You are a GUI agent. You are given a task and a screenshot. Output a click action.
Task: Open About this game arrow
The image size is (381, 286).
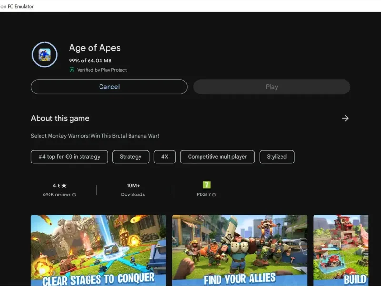point(345,118)
